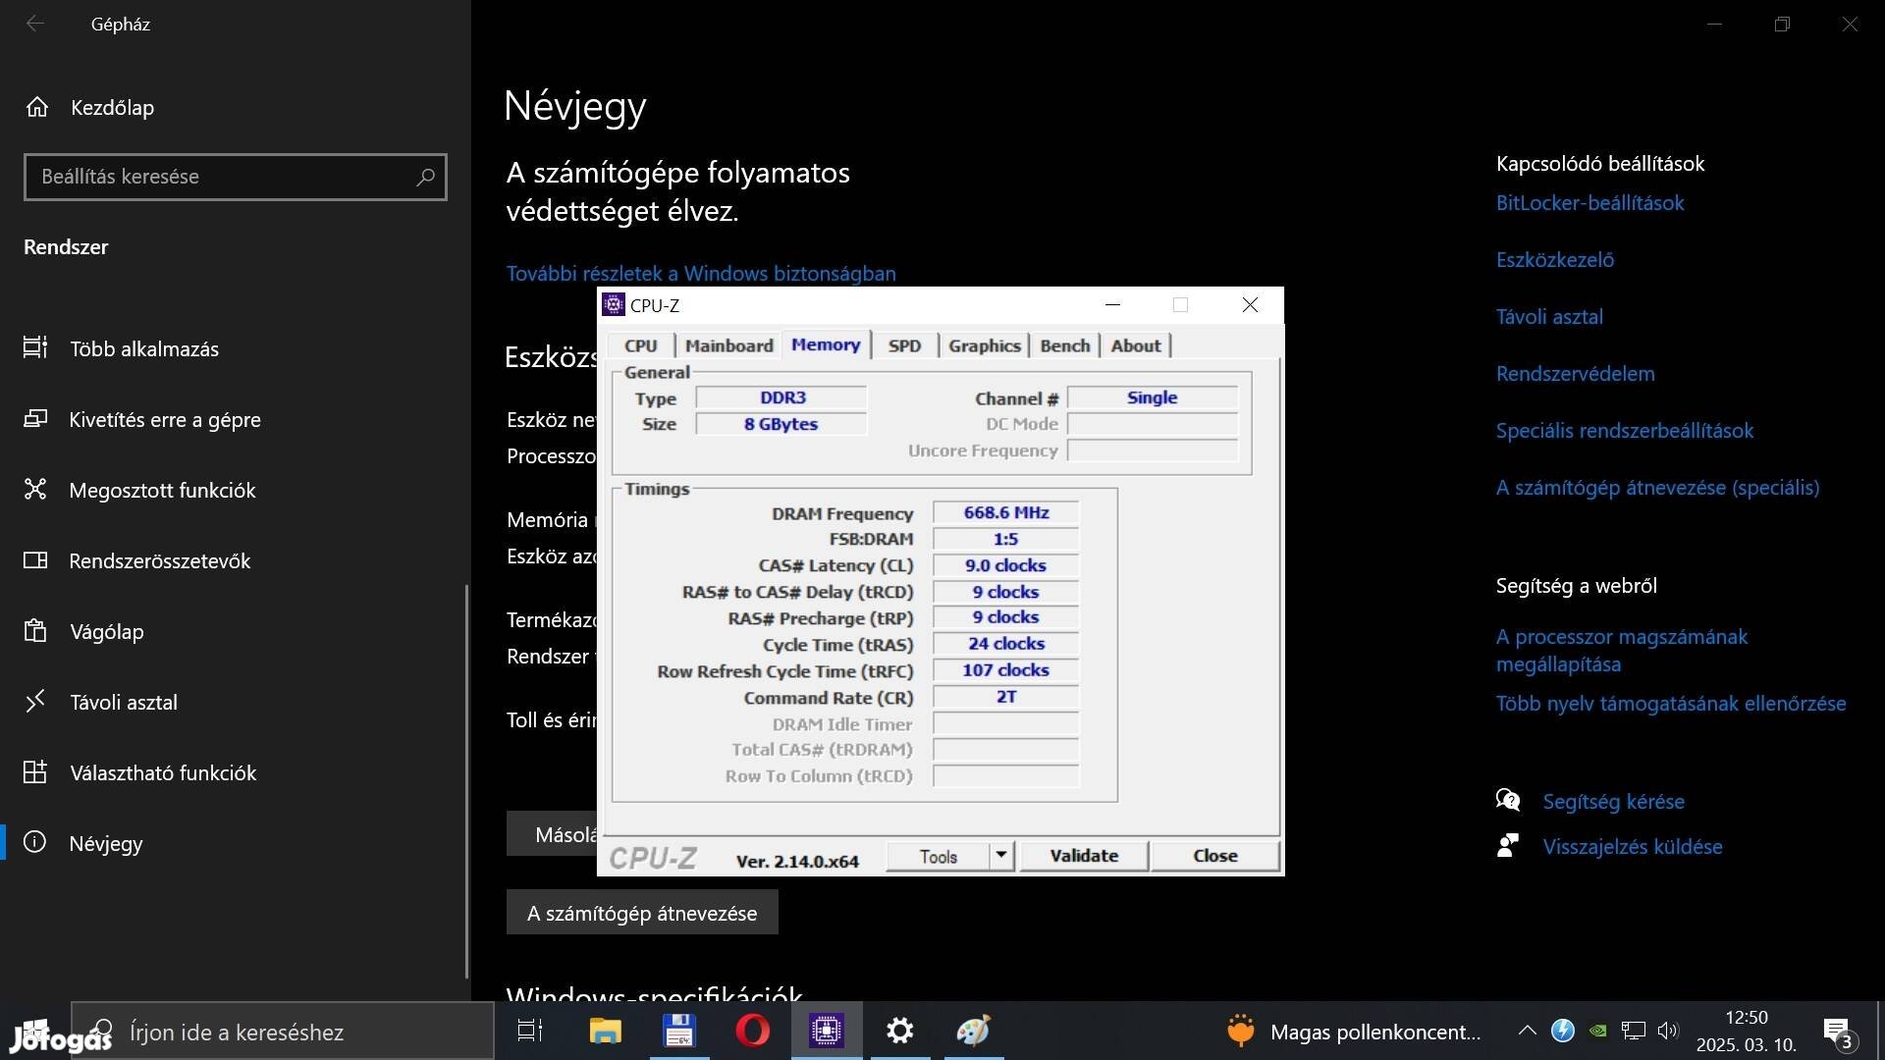Open Rendszervédelem link
This screenshot has height=1060, width=1885.
point(1575,373)
